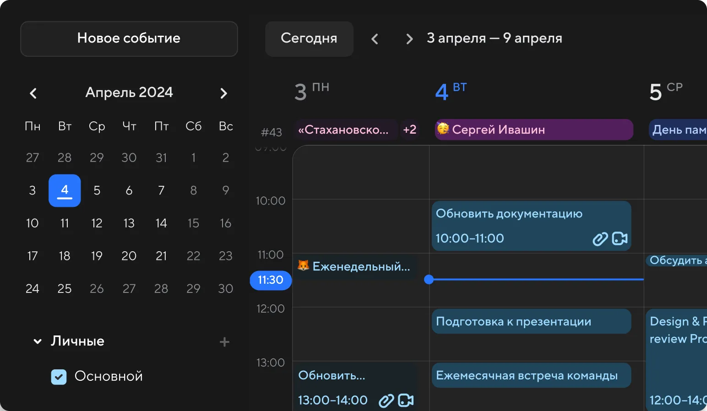Navigate to May with calendar forward chevron
The image size is (707, 411).
coord(224,93)
